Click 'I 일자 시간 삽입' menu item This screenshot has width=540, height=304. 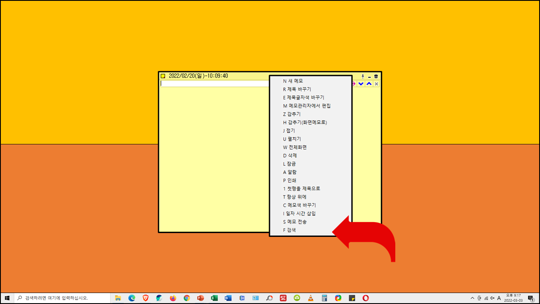click(x=310, y=214)
